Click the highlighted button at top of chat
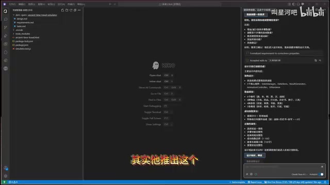 coord(256,14)
